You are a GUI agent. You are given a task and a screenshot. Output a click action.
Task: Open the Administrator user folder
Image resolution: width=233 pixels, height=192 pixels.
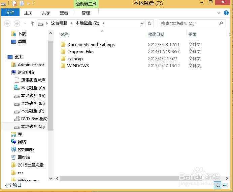click(x=31, y=64)
